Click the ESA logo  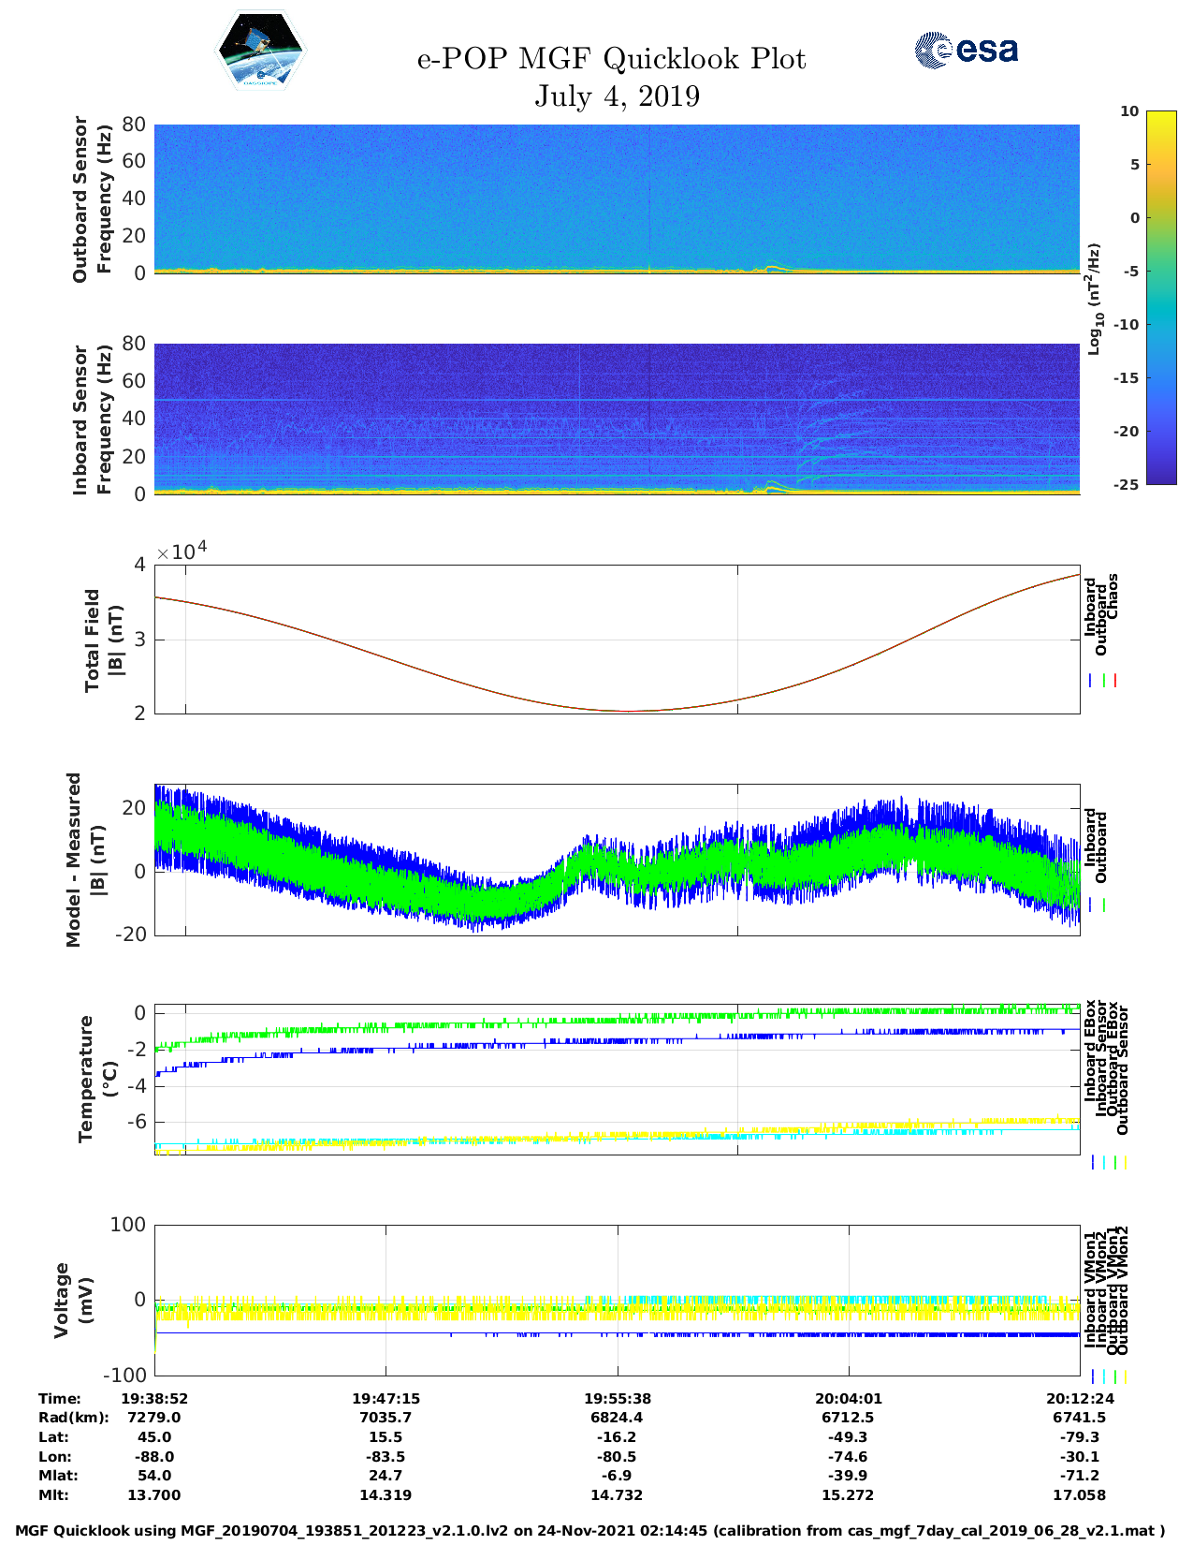click(x=967, y=50)
